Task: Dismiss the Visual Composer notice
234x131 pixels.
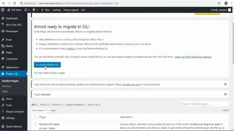Action: click(x=225, y=84)
